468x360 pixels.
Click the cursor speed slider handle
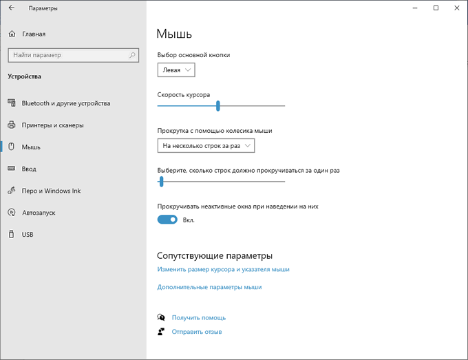217,106
